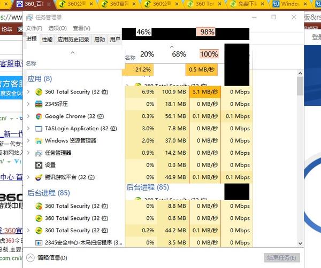Switch to the 性能 tab

point(47,40)
